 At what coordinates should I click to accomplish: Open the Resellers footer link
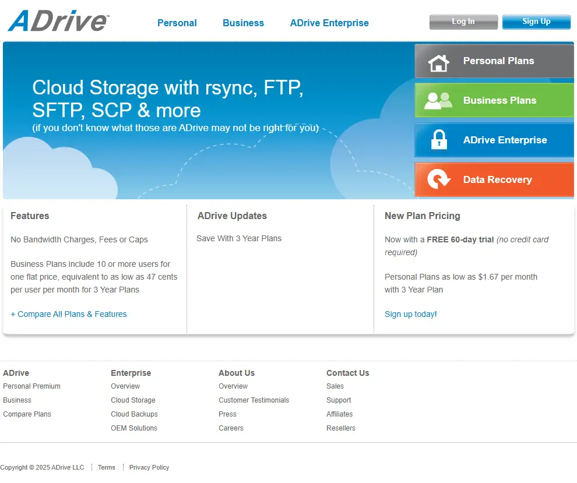pyautogui.click(x=341, y=428)
